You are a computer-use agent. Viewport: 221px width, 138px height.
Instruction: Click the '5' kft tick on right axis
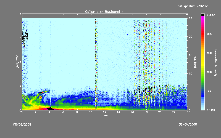point(190,92)
